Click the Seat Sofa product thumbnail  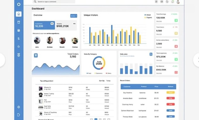[41, 107]
